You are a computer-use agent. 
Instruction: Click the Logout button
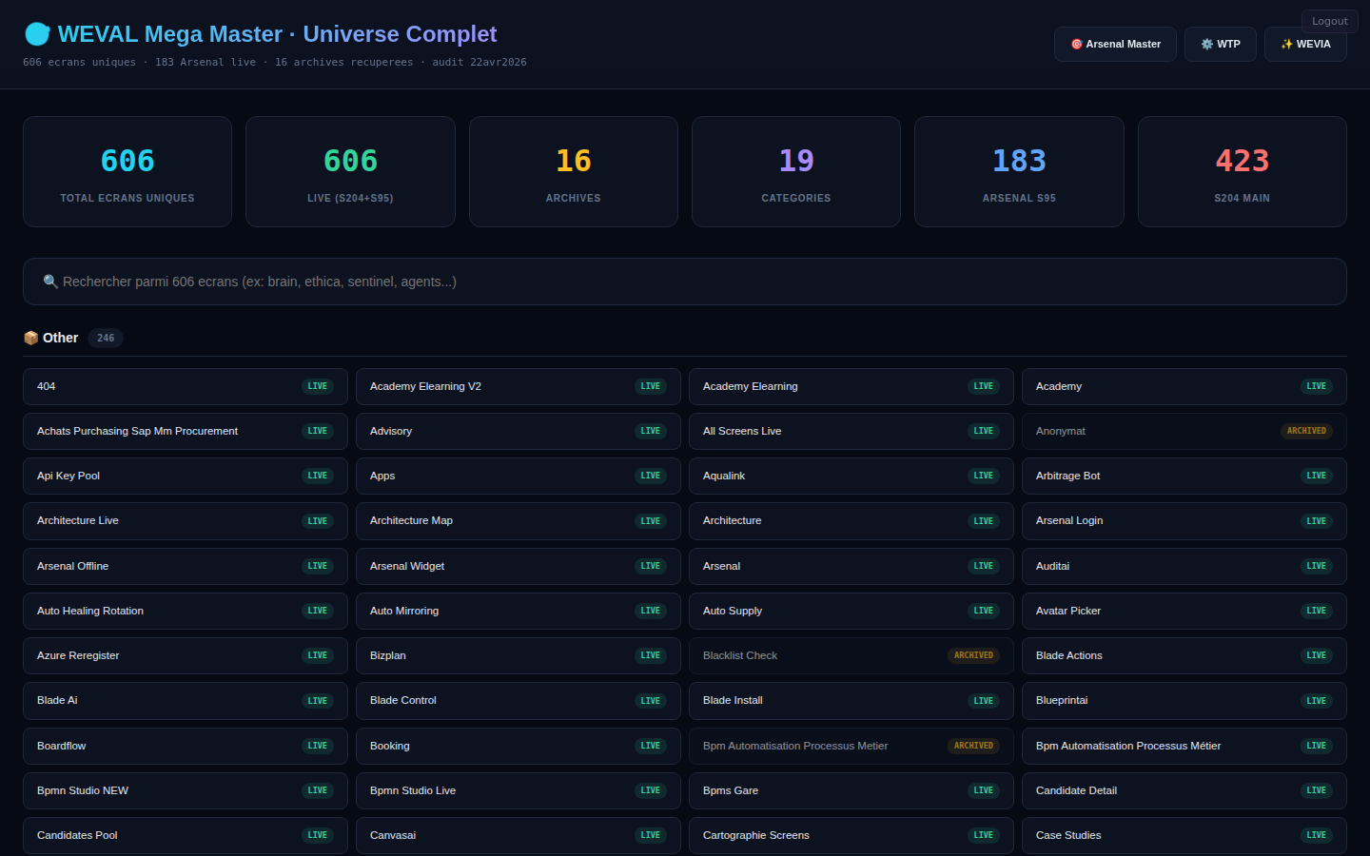pos(1329,21)
